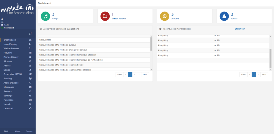274x134 pixels.
Task: Go to page 2 of voice commands
Action: pos(135,75)
